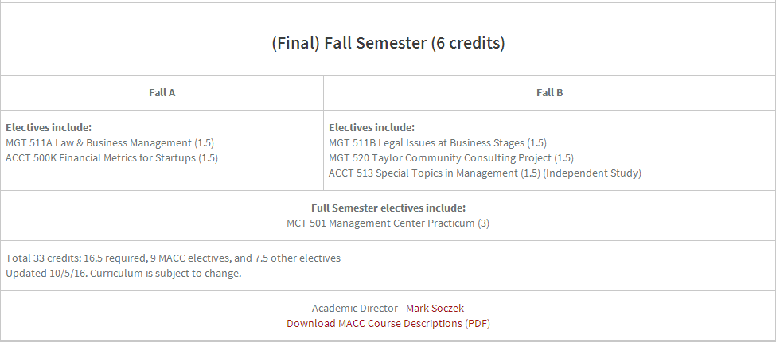This screenshot has width=776, height=342.
Task: Click ACCT 500K Financial Metrics for Startups
Action: (112, 158)
